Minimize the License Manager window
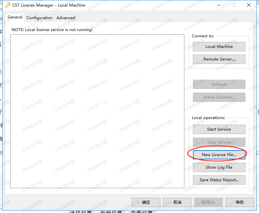Image resolution: width=259 pixels, height=213 pixels. [219, 5]
